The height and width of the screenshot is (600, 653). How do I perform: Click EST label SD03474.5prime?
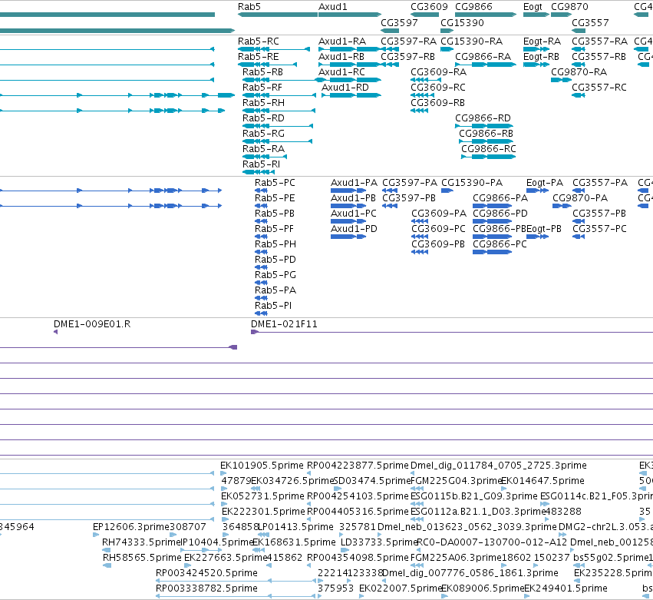click(372, 481)
